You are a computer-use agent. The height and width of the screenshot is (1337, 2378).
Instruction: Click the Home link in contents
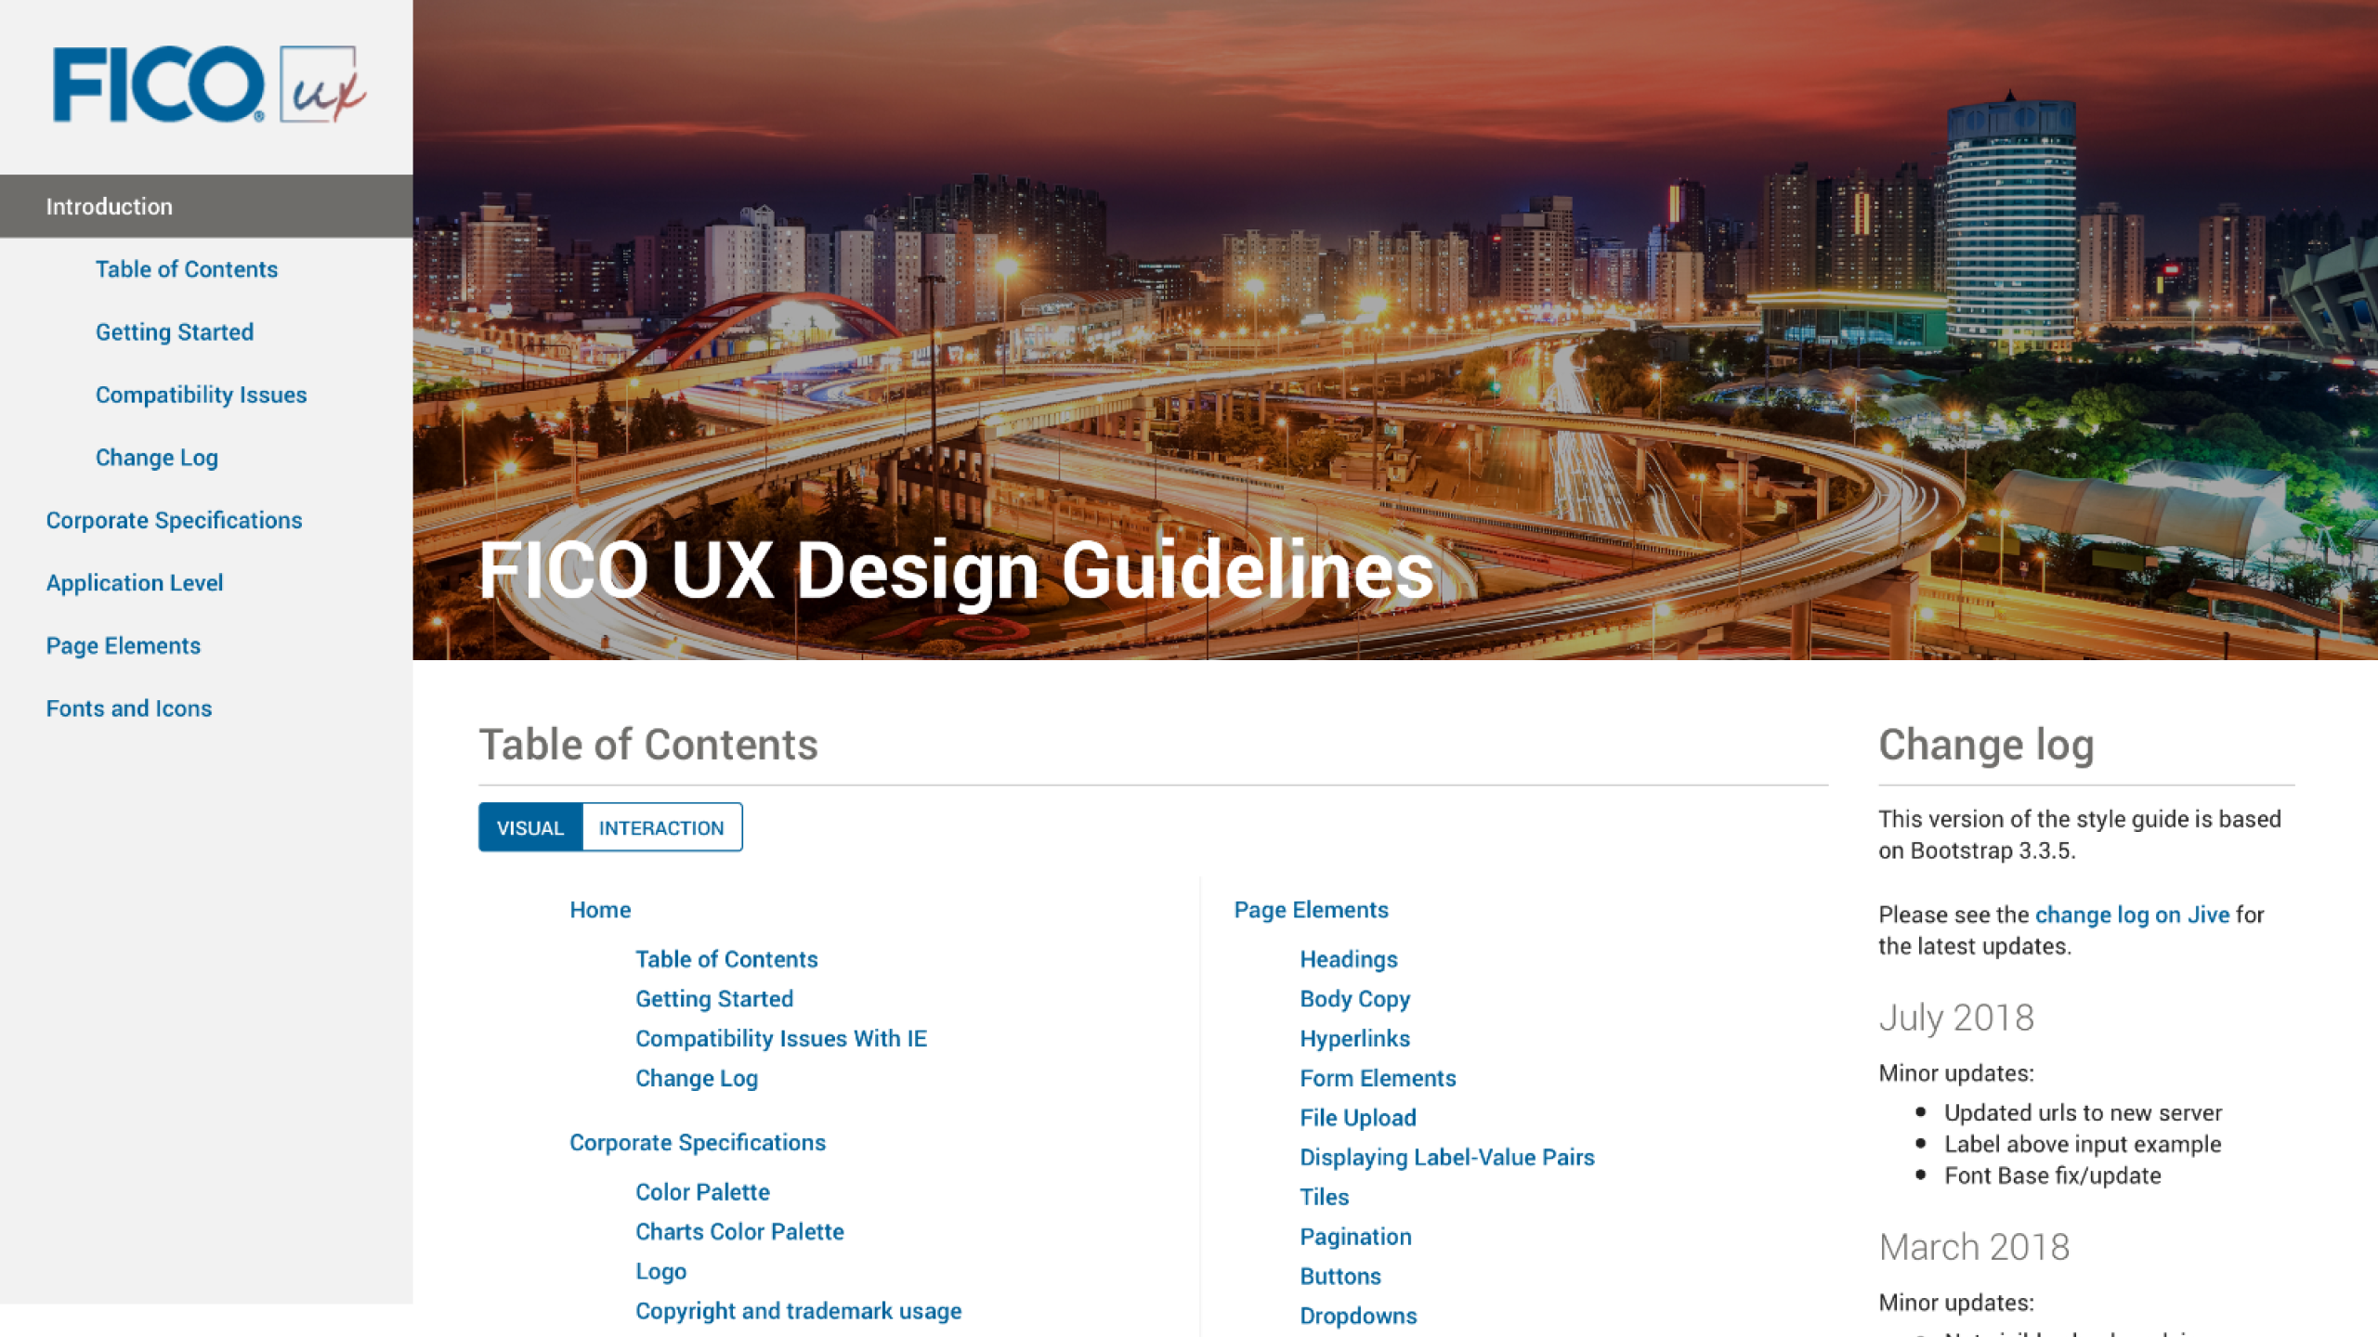pyautogui.click(x=600, y=910)
